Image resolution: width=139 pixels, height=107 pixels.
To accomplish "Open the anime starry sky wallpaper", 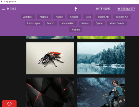I will (x=101, y=92).
